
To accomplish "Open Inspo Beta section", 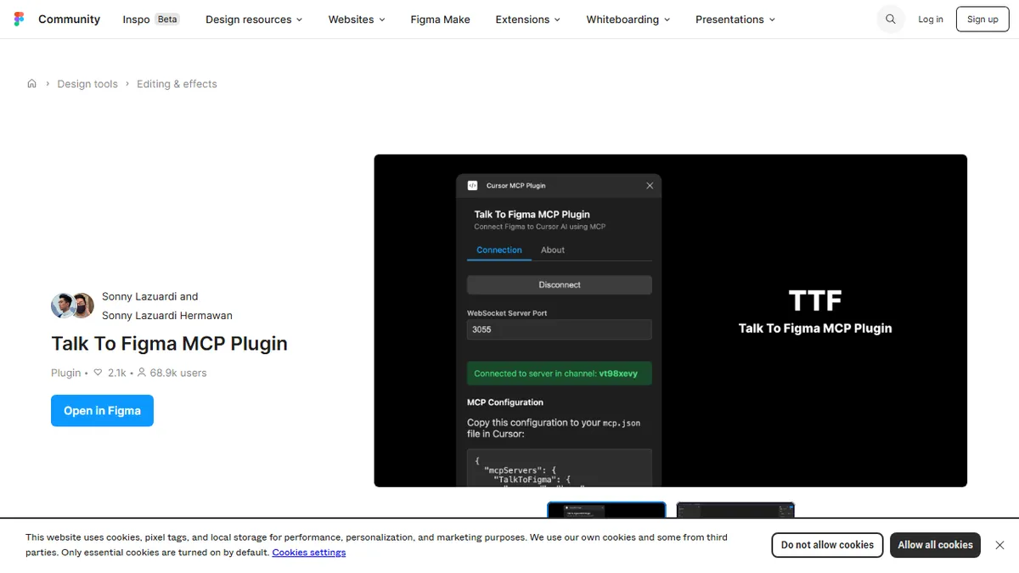I will [x=151, y=19].
